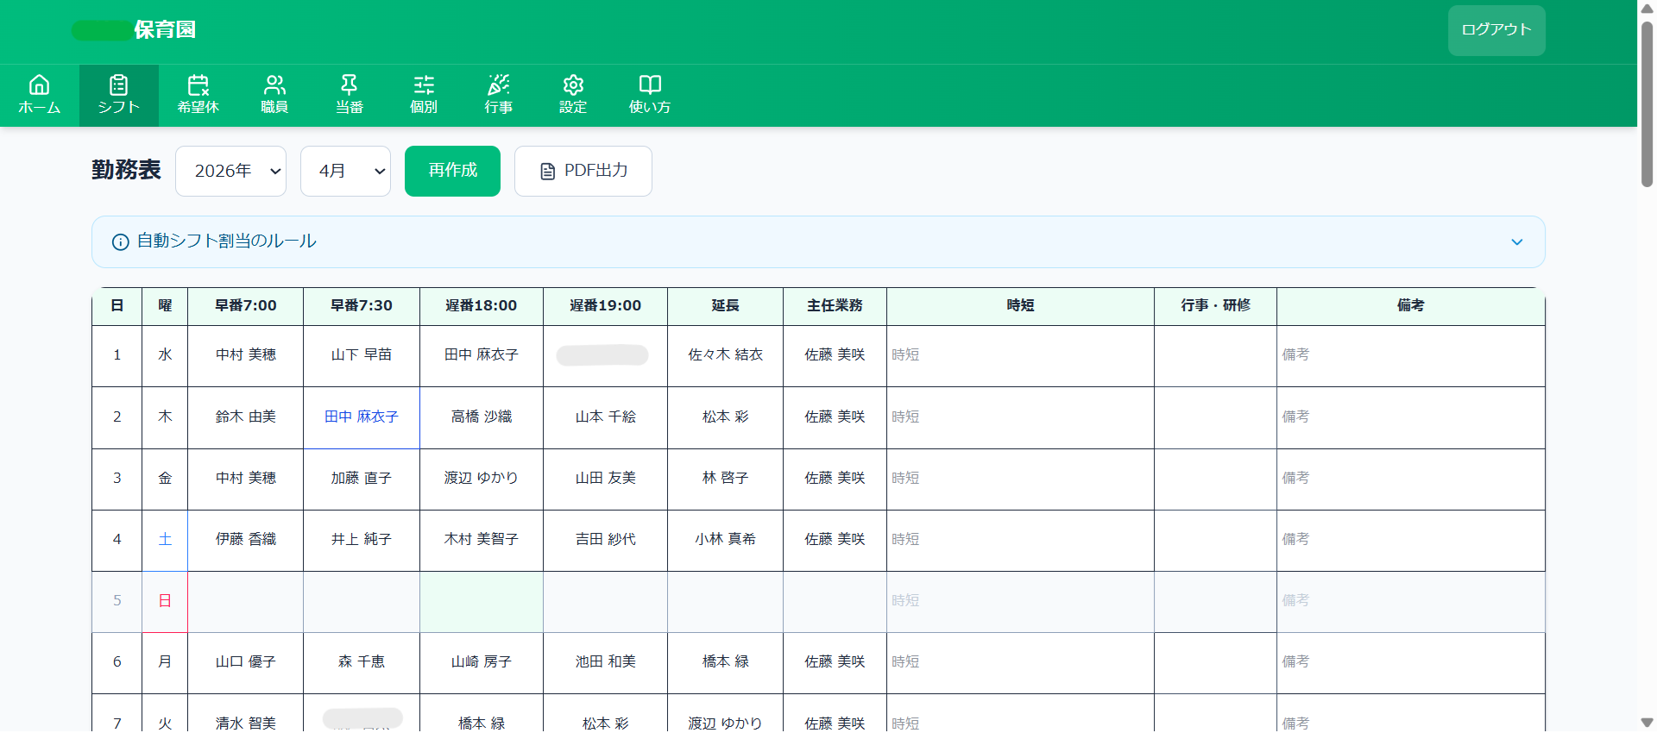The image size is (1657, 733).
Task: Select 山下 早苗 cell
Action: (x=362, y=355)
